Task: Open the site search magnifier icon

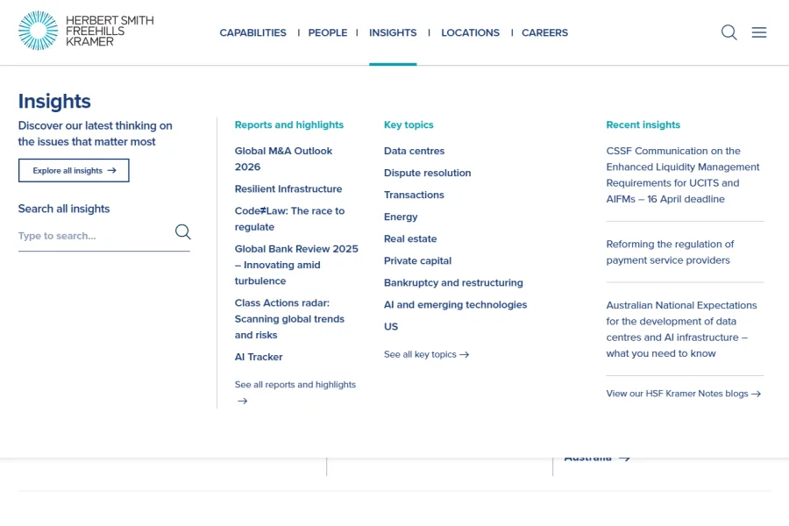Action: tap(729, 32)
